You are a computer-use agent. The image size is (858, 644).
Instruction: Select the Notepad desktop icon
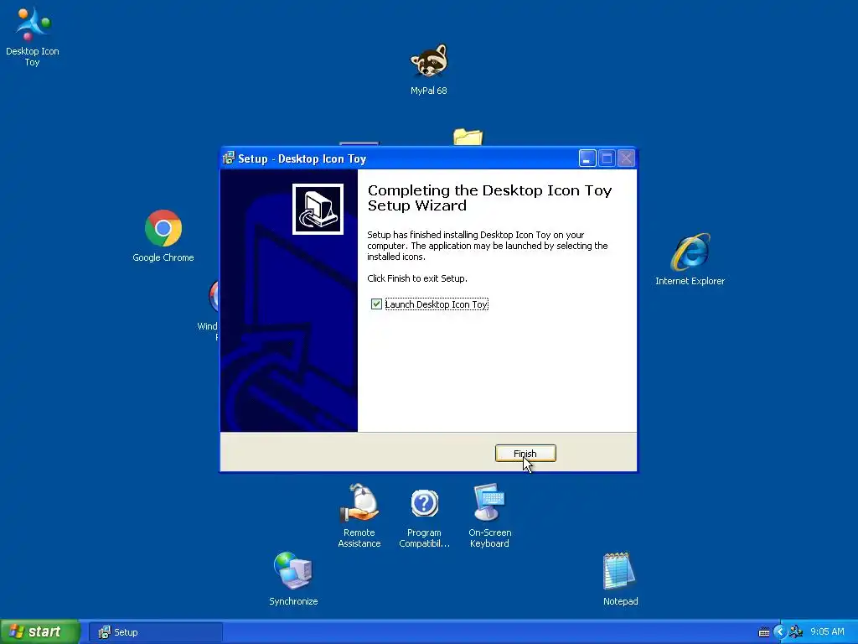pyautogui.click(x=620, y=579)
